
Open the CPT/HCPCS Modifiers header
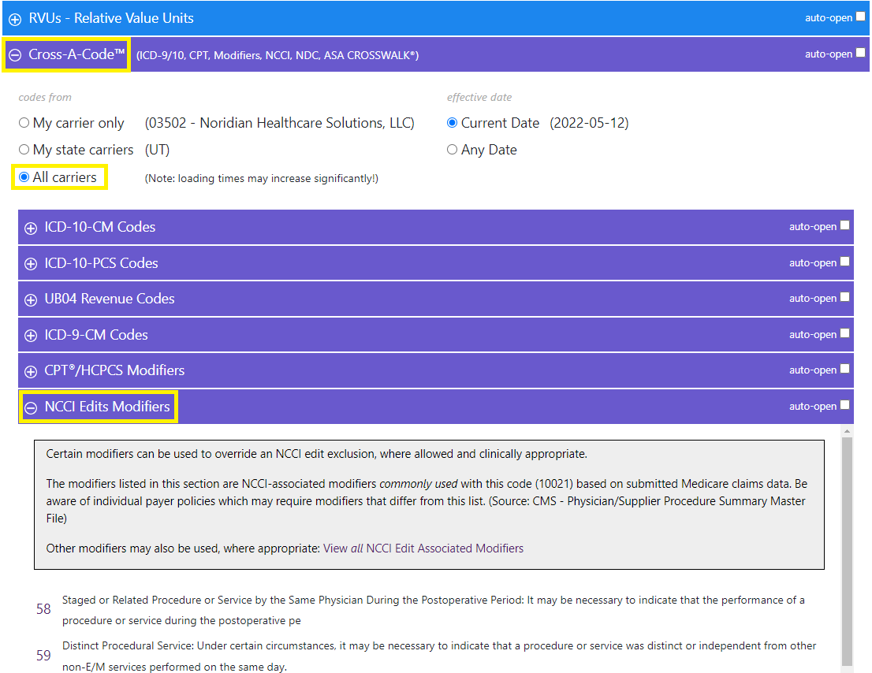click(x=436, y=370)
